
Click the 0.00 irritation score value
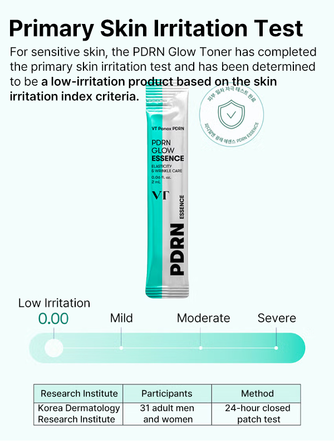coord(53,319)
